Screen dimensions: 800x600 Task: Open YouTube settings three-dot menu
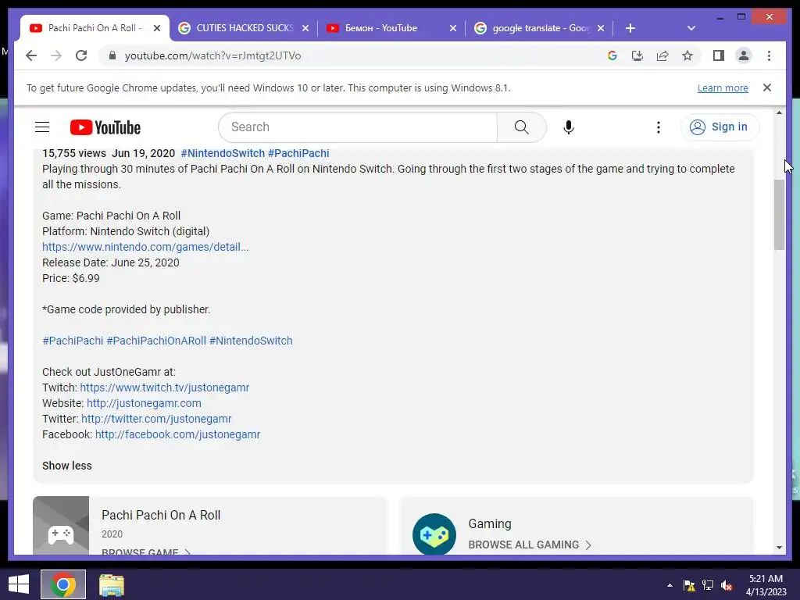click(x=658, y=127)
